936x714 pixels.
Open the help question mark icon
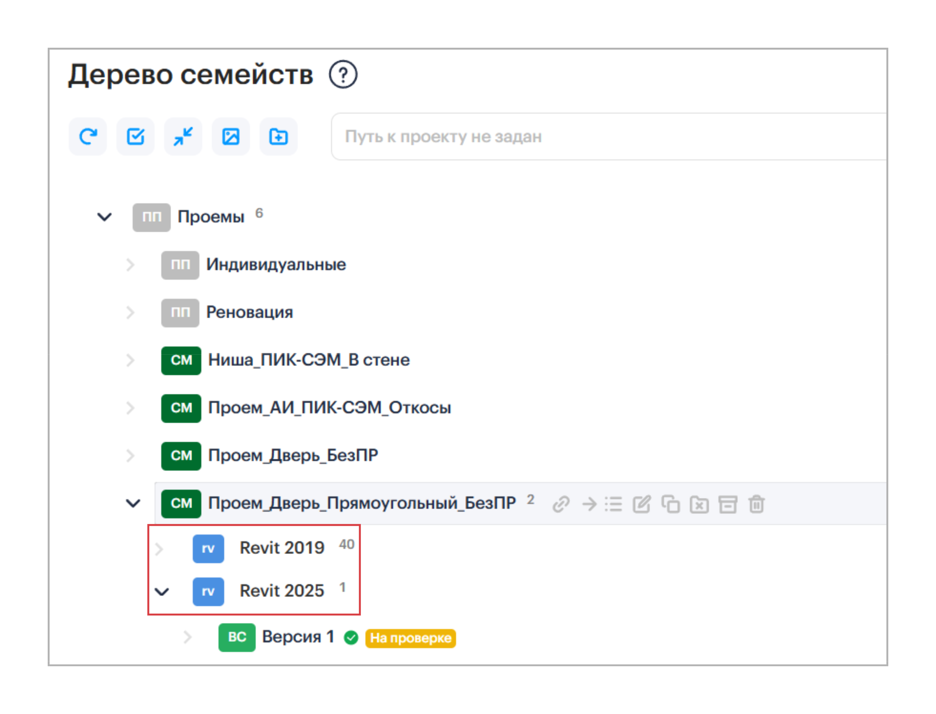343,75
